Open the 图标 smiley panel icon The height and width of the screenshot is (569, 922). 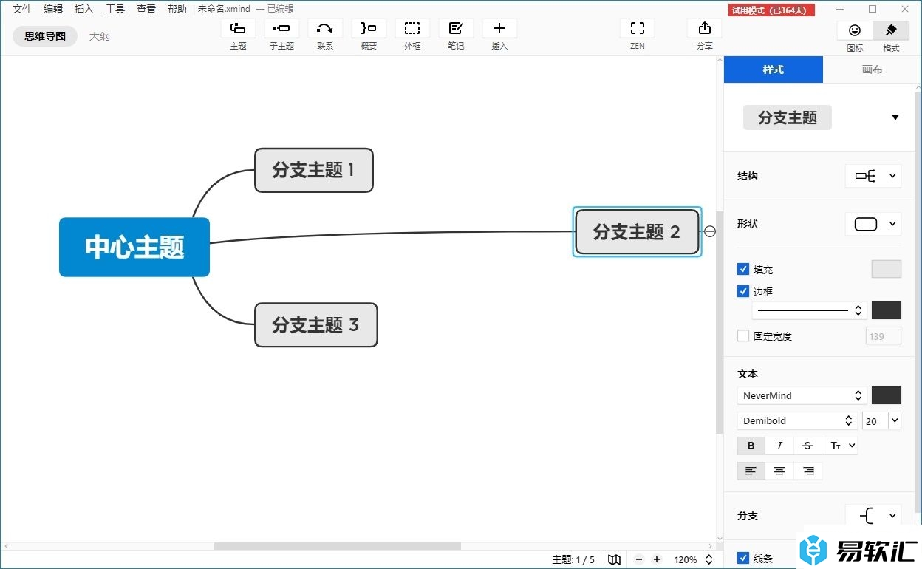[855, 30]
